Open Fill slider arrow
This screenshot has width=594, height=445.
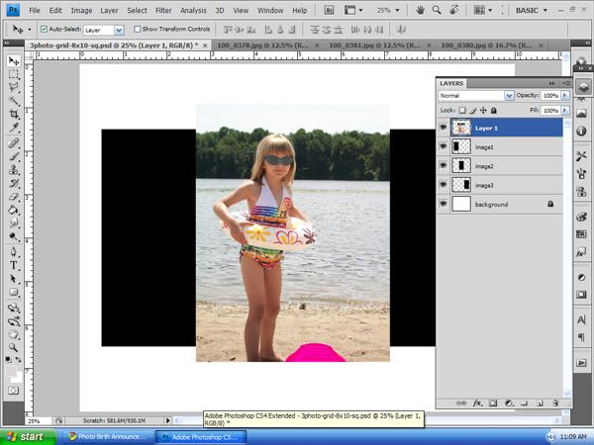[x=565, y=111]
